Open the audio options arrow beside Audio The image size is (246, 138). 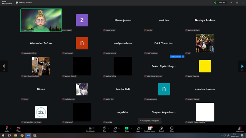point(11,128)
